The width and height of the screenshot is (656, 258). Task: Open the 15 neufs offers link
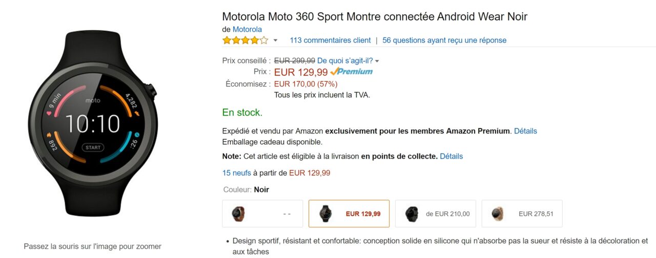(237, 173)
